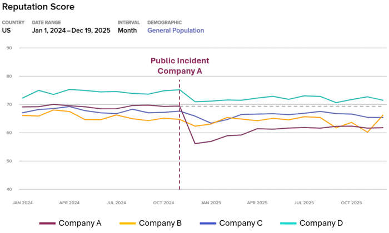This screenshot has height=233, width=389.
Task: Click the Reputation Score chart title
Action: point(38,7)
